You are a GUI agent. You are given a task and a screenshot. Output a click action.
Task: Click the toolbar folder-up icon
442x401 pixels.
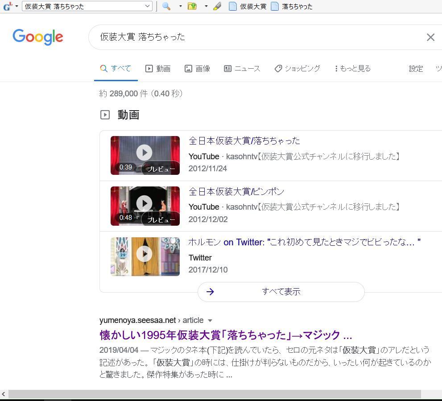(x=192, y=6)
